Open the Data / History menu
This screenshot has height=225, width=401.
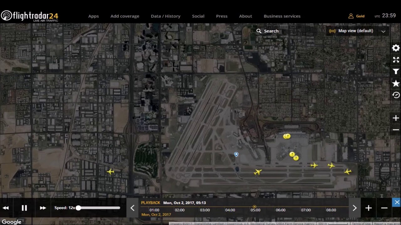pyautogui.click(x=166, y=16)
